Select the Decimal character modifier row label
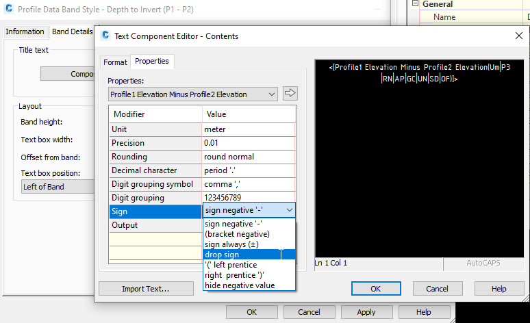This screenshot has width=530, height=323. (x=155, y=170)
